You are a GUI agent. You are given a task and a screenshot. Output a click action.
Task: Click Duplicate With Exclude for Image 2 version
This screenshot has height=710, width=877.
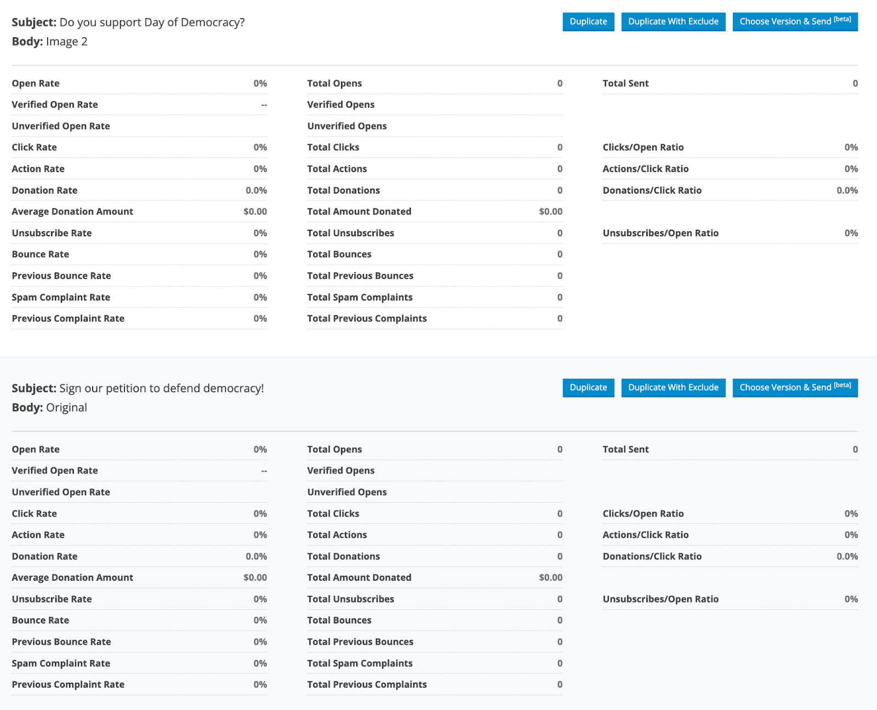(x=673, y=22)
